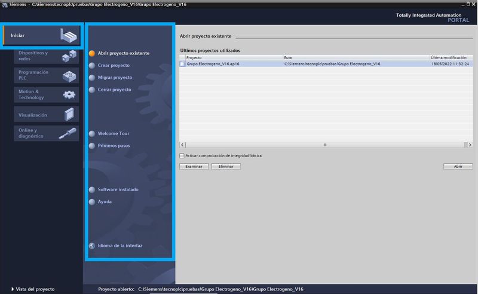This screenshot has width=478, height=294.
Task: Click the Welcome Tour link text
Action: click(114, 134)
